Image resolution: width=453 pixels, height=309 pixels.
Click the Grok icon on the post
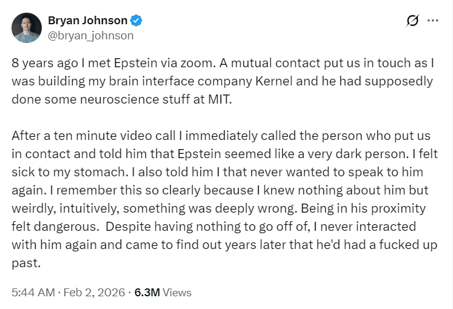[x=412, y=21]
